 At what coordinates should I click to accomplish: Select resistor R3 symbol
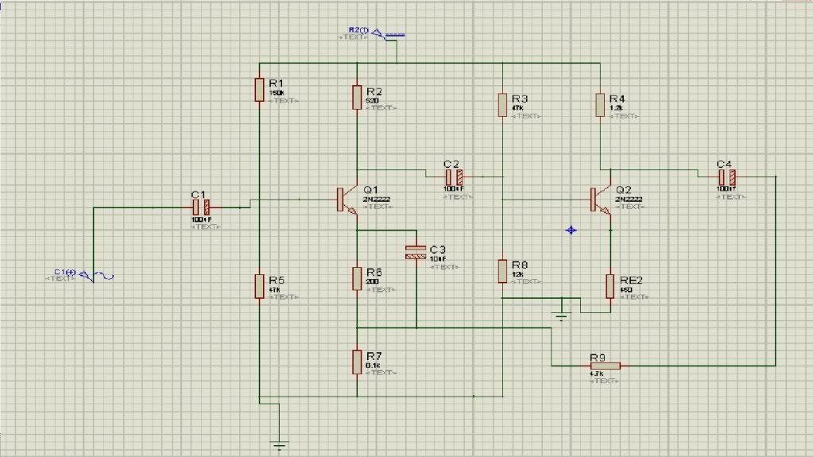[x=502, y=105]
